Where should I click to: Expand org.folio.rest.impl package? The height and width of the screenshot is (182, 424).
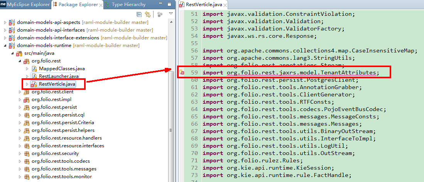tap(19, 99)
